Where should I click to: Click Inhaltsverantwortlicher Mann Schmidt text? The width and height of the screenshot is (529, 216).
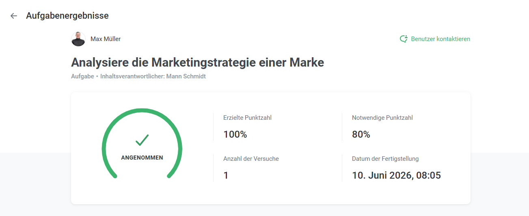pos(153,76)
